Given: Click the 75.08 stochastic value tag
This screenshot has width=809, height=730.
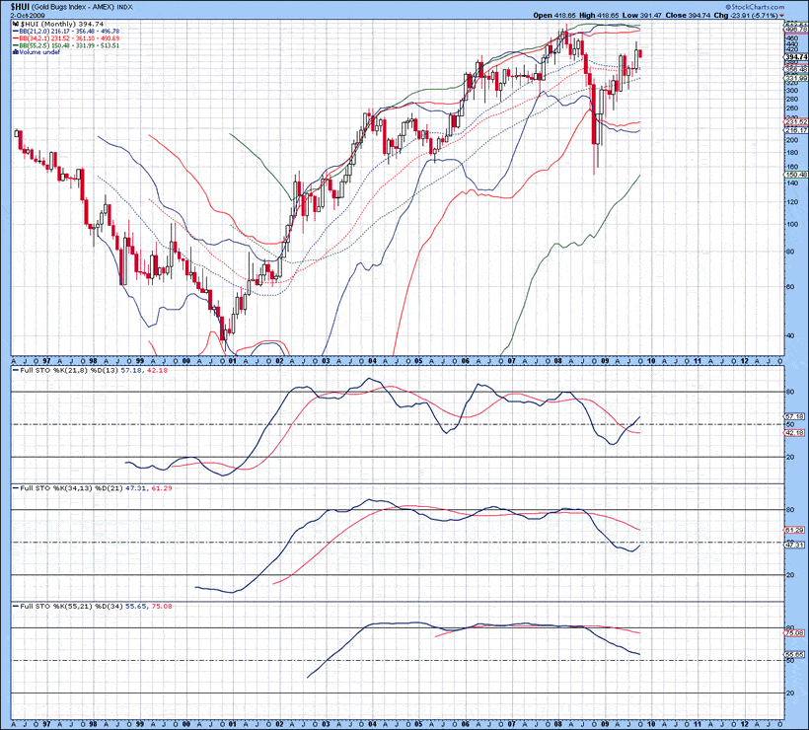Looking at the screenshot, I should click(795, 632).
